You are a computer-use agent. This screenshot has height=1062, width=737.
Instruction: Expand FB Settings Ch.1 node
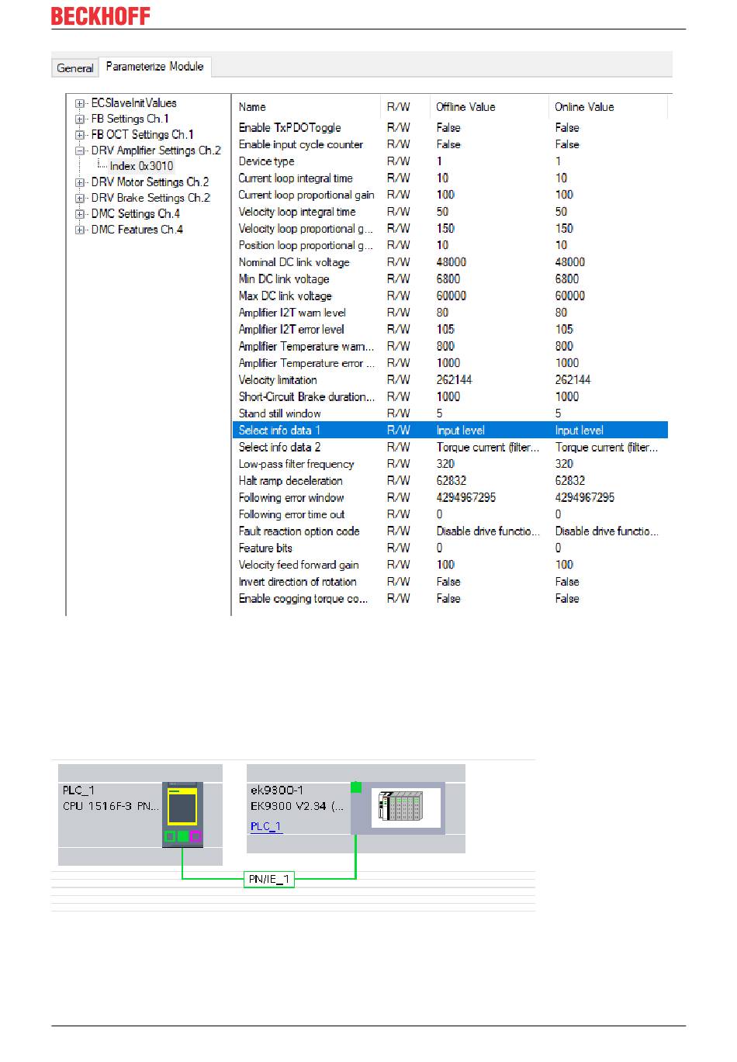80,119
